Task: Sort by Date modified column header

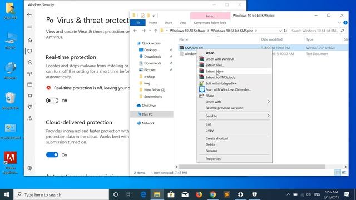Action: [x=272, y=39]
